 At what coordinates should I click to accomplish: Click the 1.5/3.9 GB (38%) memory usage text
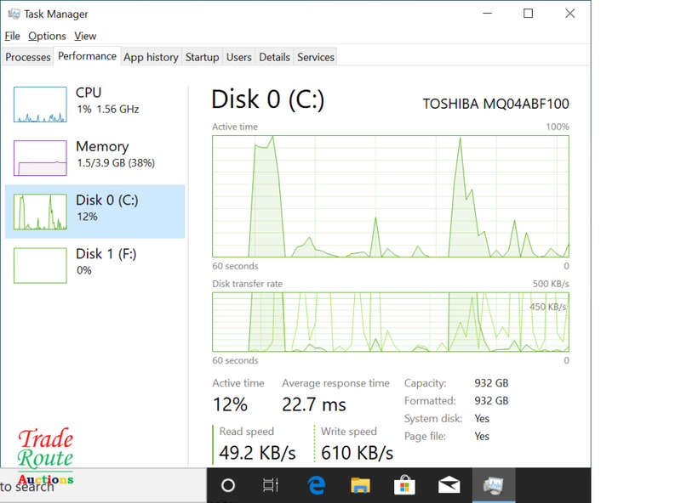116,163
